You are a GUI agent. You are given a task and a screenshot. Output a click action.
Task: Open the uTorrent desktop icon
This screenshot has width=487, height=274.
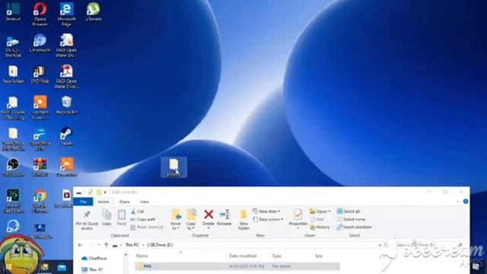94,11
